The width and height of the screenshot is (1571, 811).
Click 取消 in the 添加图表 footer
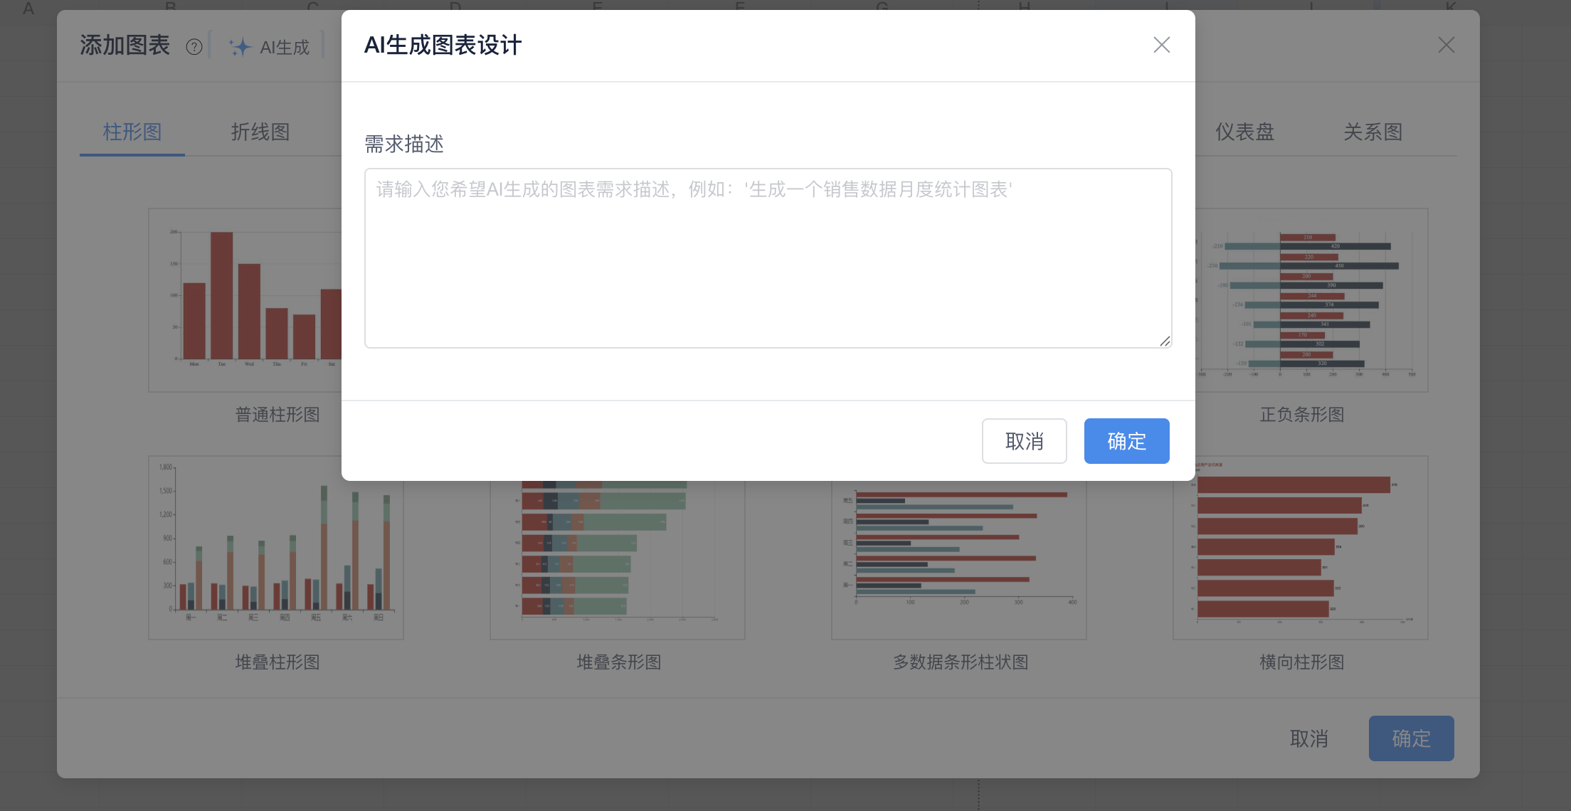tap(1308, 738)
